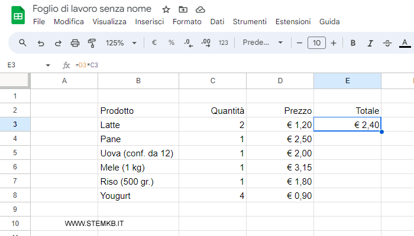Open the Strumenti menu
Screen dimensions: 414x236
(x=250, y=21)
